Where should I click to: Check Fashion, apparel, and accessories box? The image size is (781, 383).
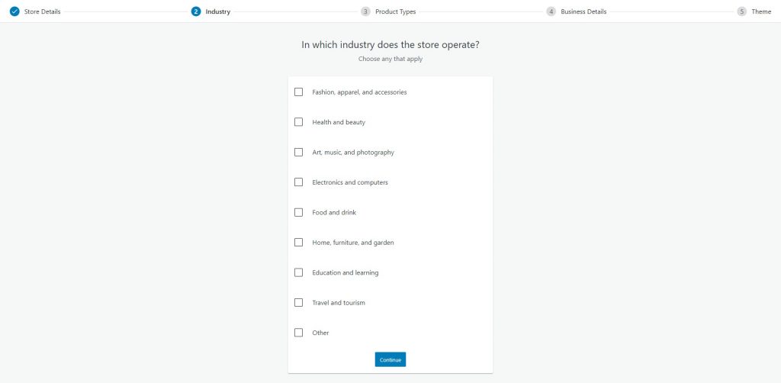[x=298, y=92]
